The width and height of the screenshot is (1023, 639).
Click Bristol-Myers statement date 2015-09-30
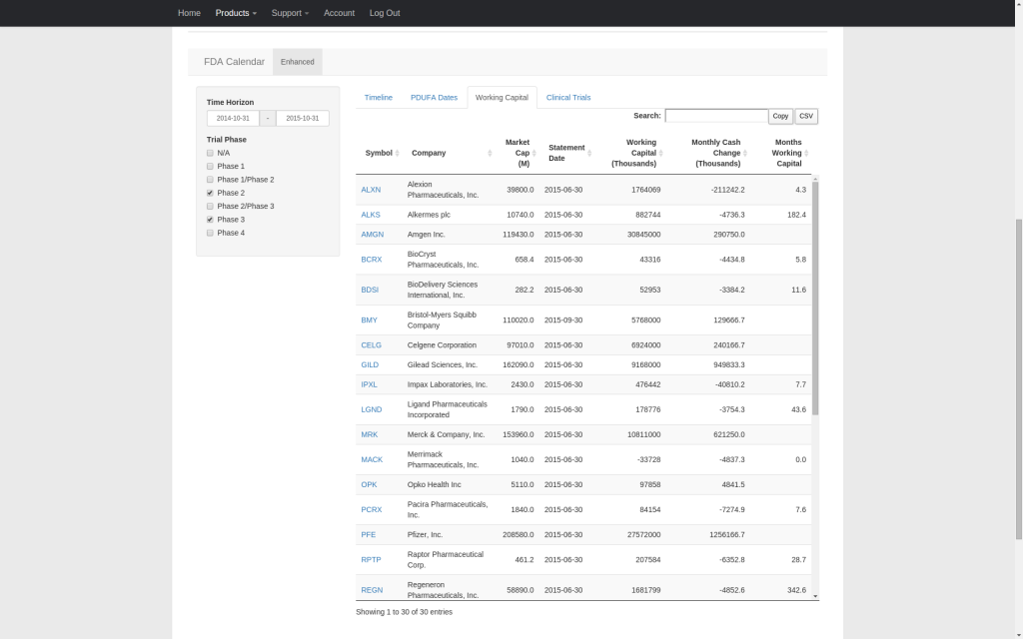[x=563, y=320]
